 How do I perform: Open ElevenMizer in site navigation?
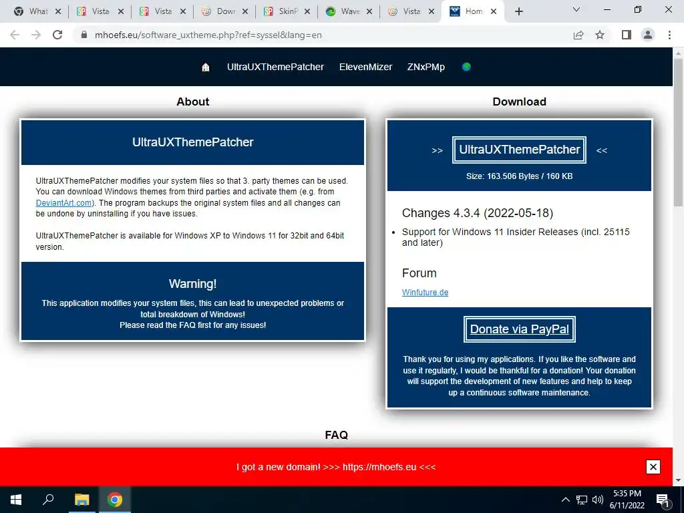[x=365, y=67]
